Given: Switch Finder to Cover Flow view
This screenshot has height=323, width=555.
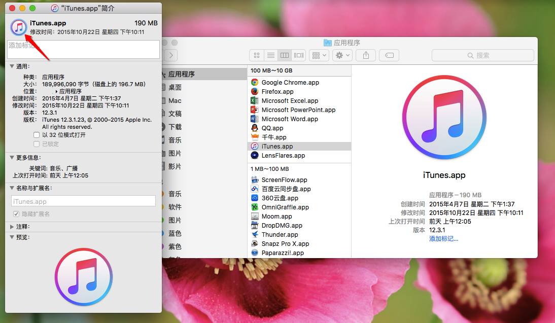Looking at the screenshot, I should click(299, 55).
